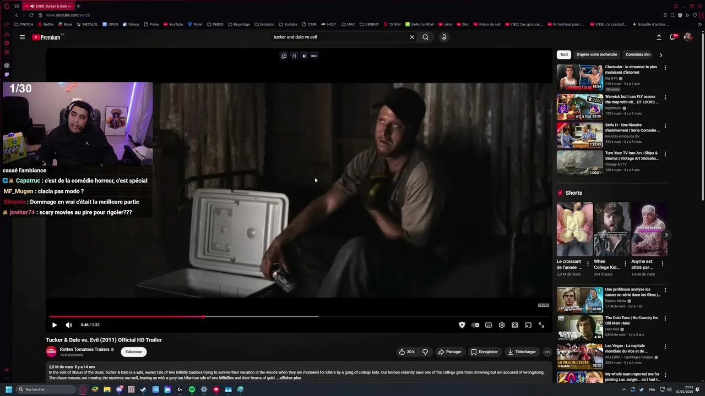Dislike the video

pos(425,352)
